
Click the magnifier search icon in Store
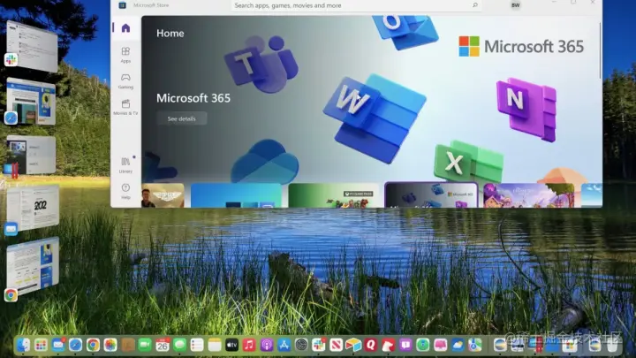pos(475,5)
